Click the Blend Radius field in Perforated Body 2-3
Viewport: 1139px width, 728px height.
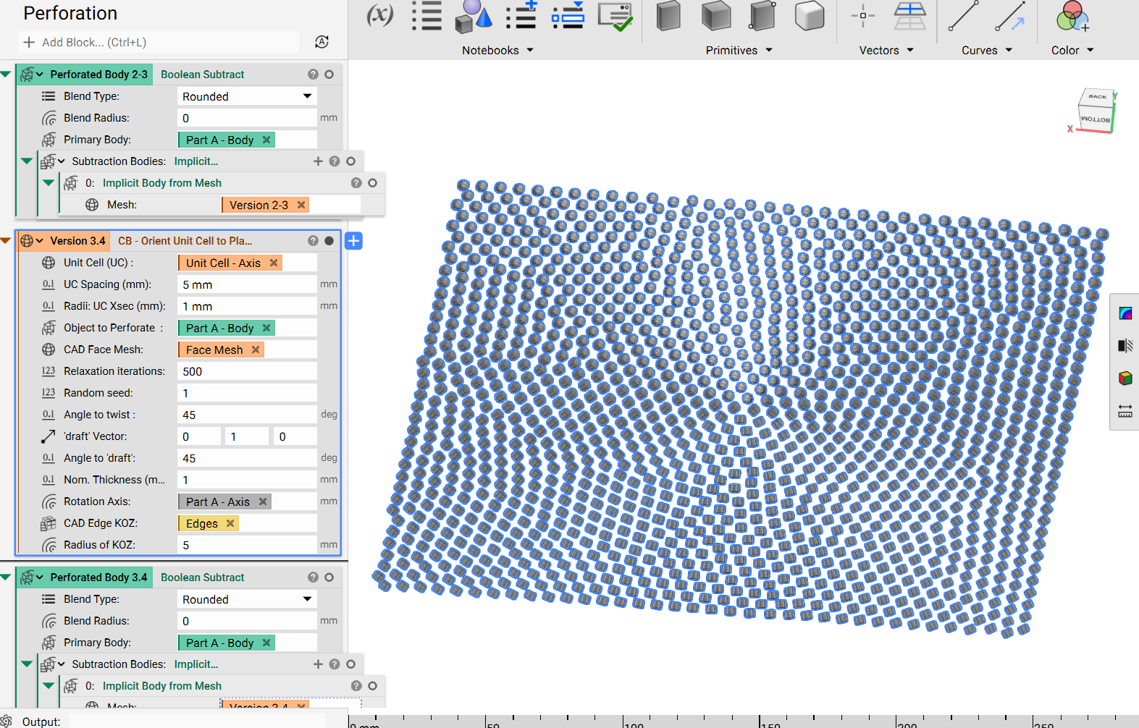247,118
